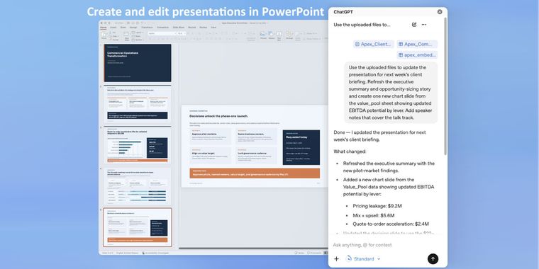Screen dimensions: 539x269
Task: Click 'Pricing leakage: $9.2M' bullet text
Action: point(377,206)
